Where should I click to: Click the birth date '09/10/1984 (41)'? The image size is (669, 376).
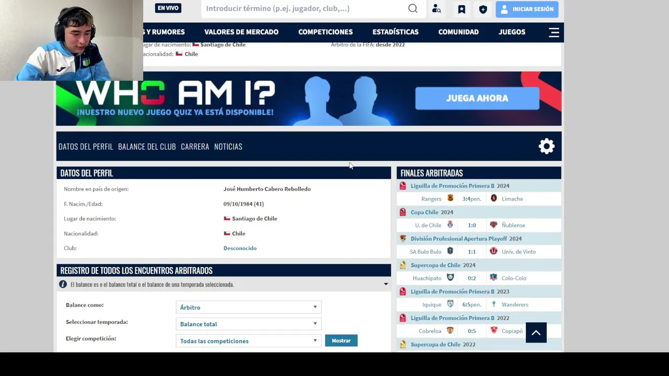[x=244, y=204]
